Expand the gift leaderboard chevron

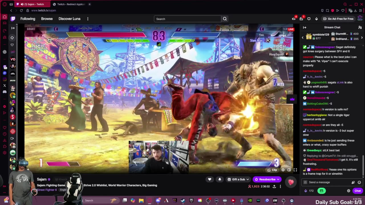(x=362, y=38)
